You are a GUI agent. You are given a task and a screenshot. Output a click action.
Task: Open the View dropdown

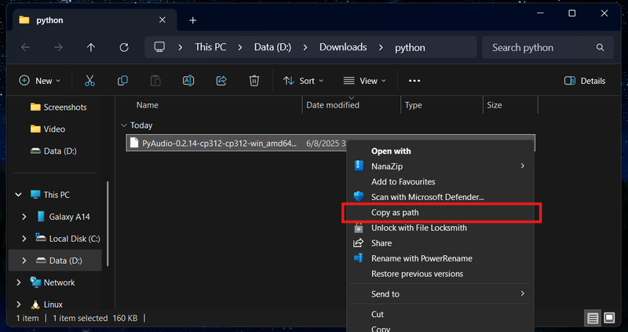click(x=364, y=81)
